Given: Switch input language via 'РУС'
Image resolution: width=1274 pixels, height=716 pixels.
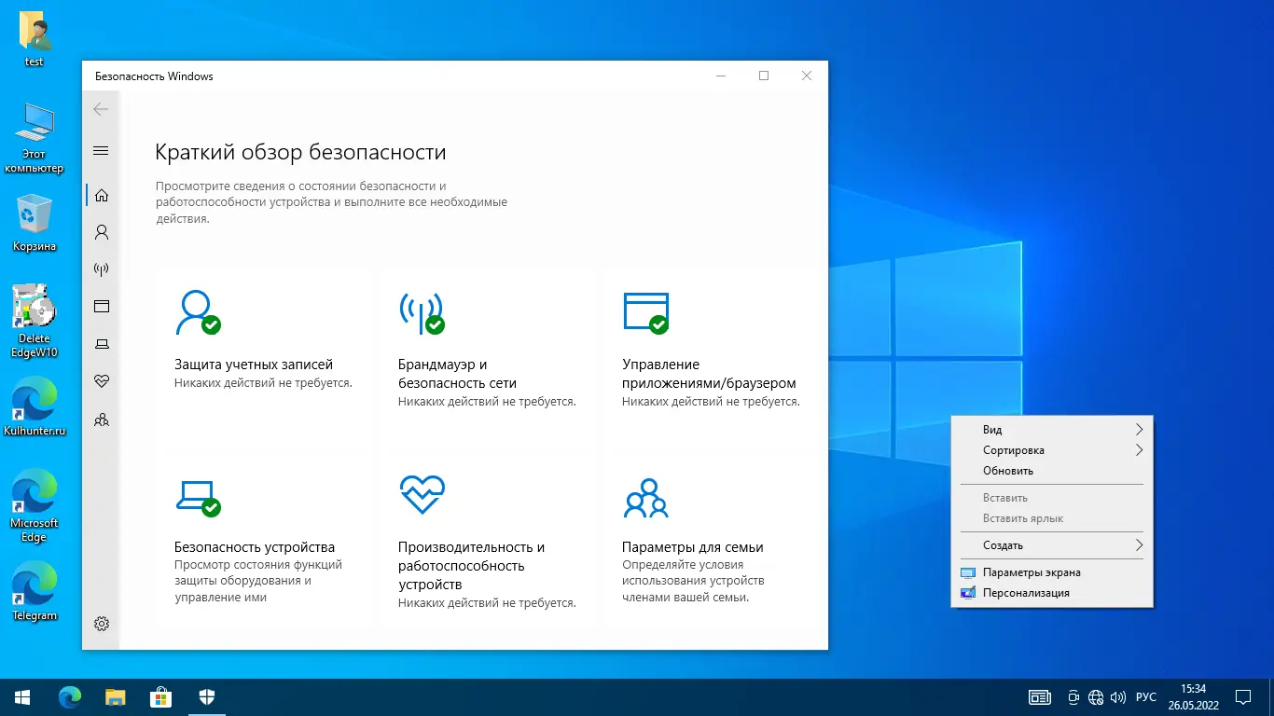Looking at the screenshot, I should click(1146, 696).
